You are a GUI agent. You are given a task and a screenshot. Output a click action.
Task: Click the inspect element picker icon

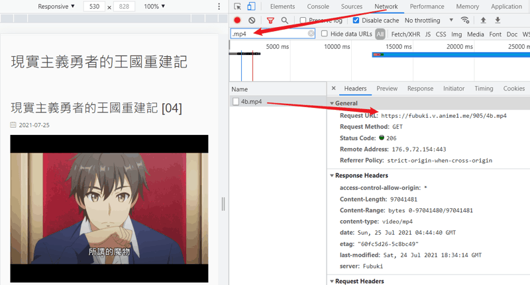(238, 7)
